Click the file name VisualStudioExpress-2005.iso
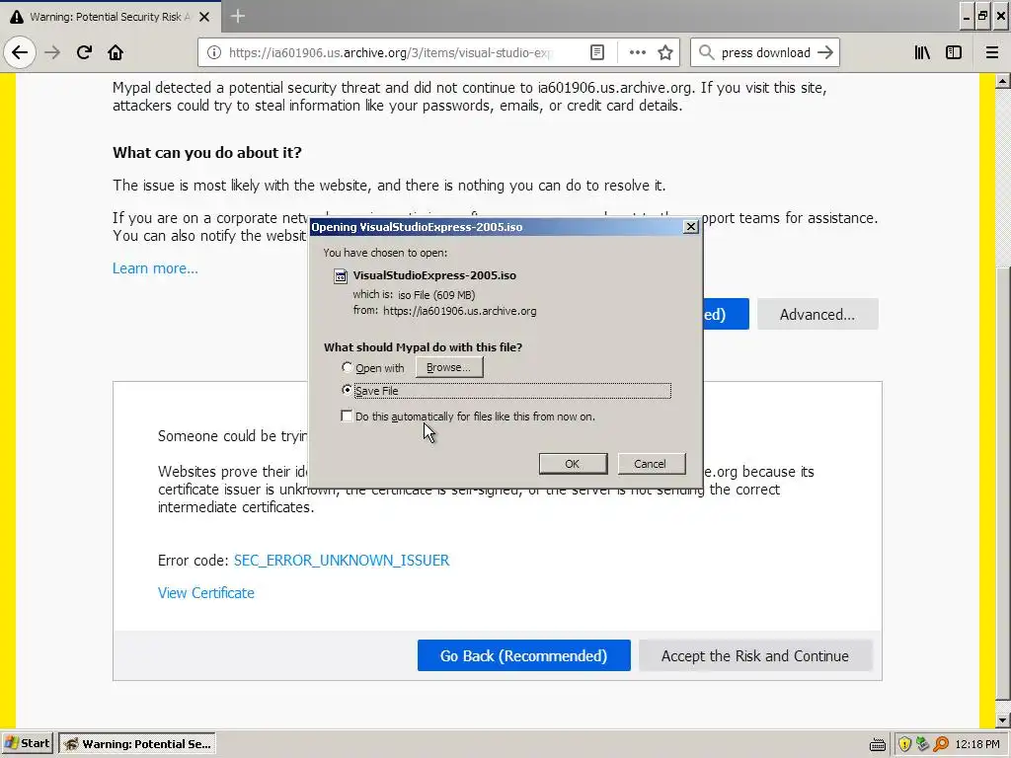The width and height of the screenshot is (1011, 758). pos(434,275)
